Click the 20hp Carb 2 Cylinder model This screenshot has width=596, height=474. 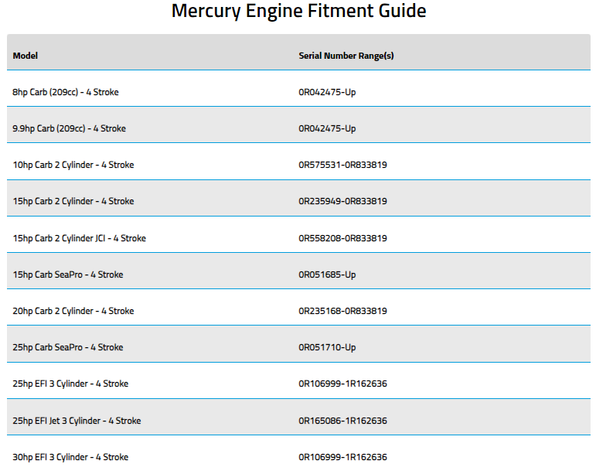(73, 311)
